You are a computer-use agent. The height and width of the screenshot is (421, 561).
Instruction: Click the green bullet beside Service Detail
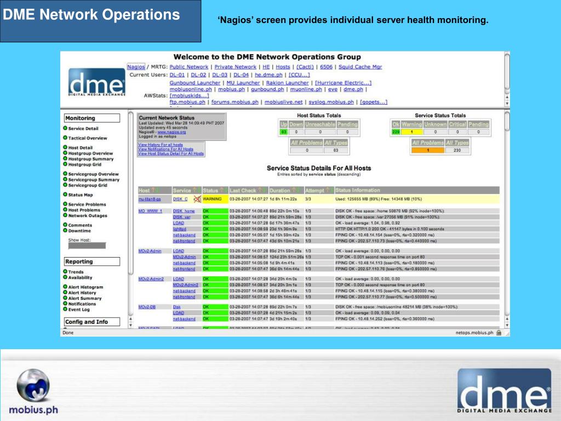point(65,128)
